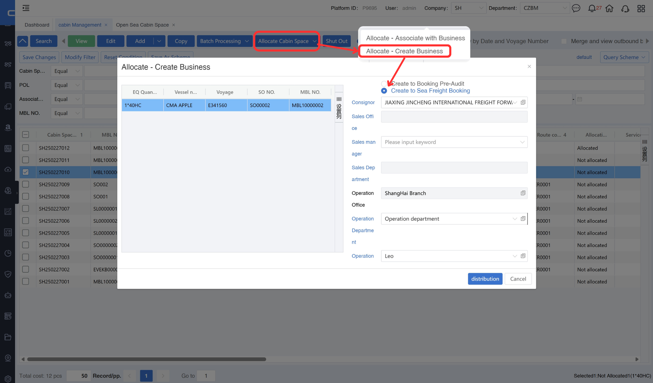Click the Shut Out button

pos(336,41)
